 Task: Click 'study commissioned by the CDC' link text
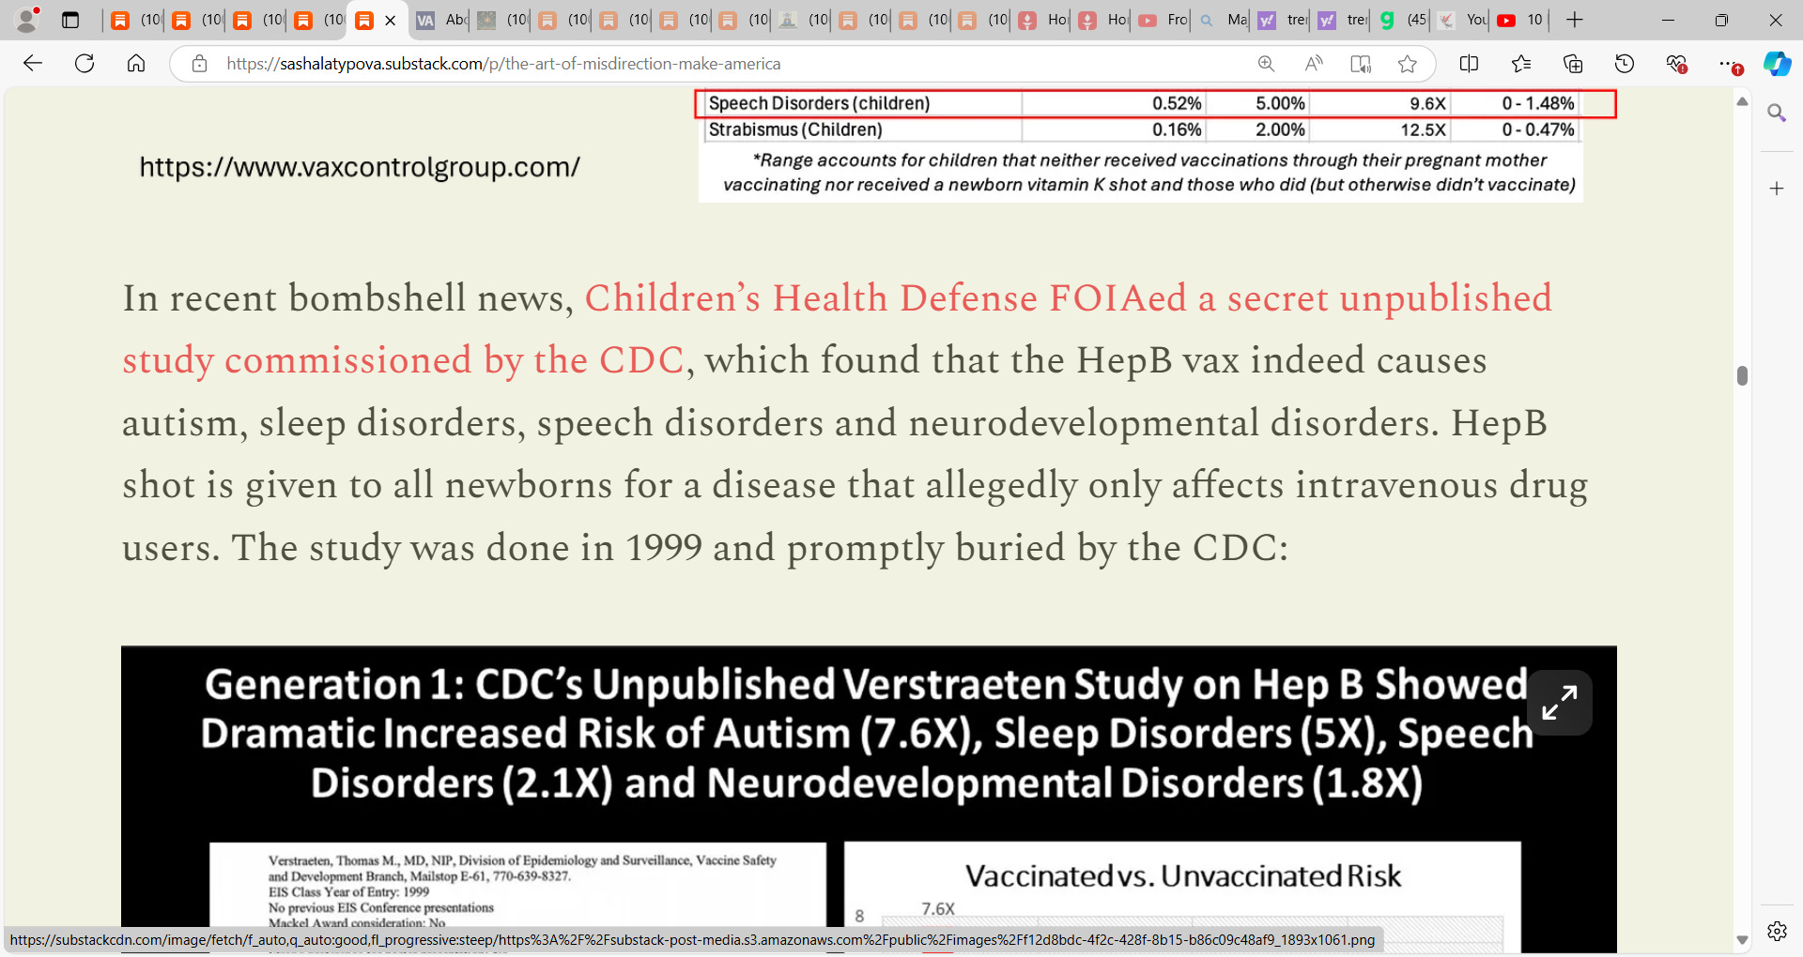pyautogui.click(x=403, y=360)
